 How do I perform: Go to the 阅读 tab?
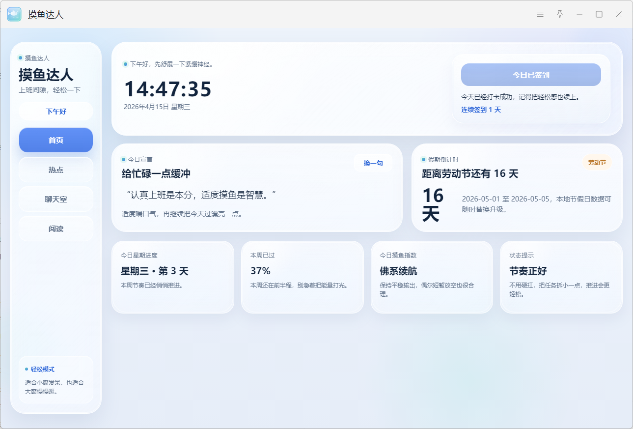(x=56, y=229)
